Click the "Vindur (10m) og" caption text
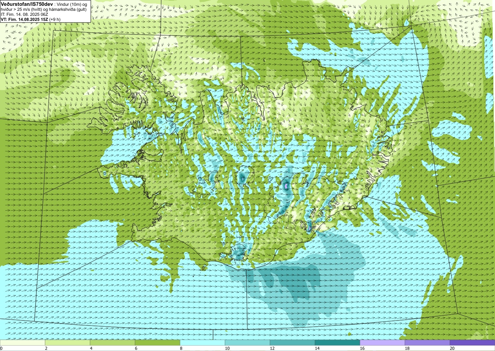The height and width of the screenshot is (351, 495). (72, 4)
